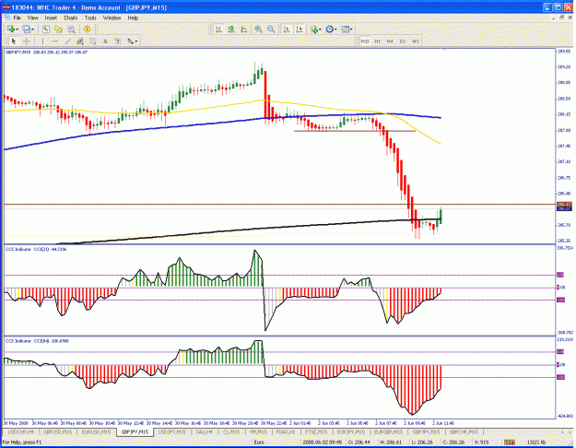This screenshot has width=576, height=448.
Task: Click the yellow New Order icon
Action: [87, 29]
